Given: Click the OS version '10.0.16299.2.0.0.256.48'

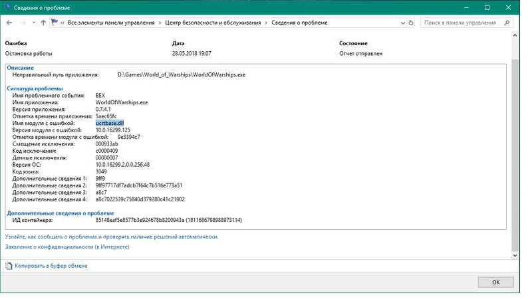Looking at the screenshot, I should click(x=122, y=164).
